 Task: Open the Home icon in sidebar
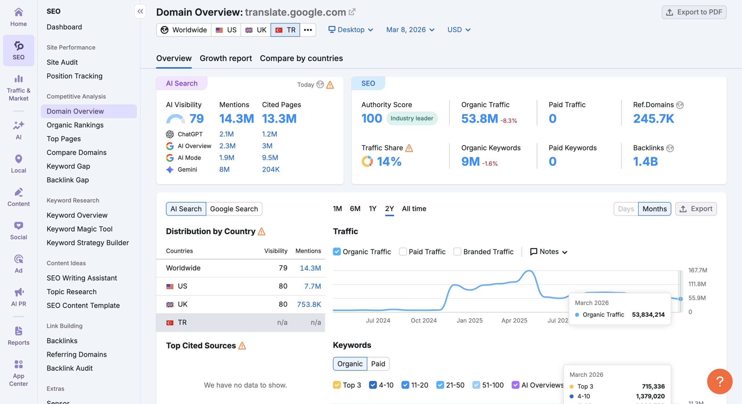point(19,12)
